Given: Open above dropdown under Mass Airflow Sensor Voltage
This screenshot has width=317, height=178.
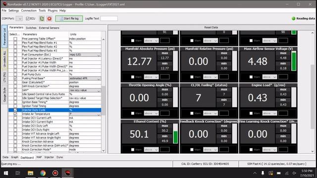Looking at the screenshot, I should click(269, 77).
